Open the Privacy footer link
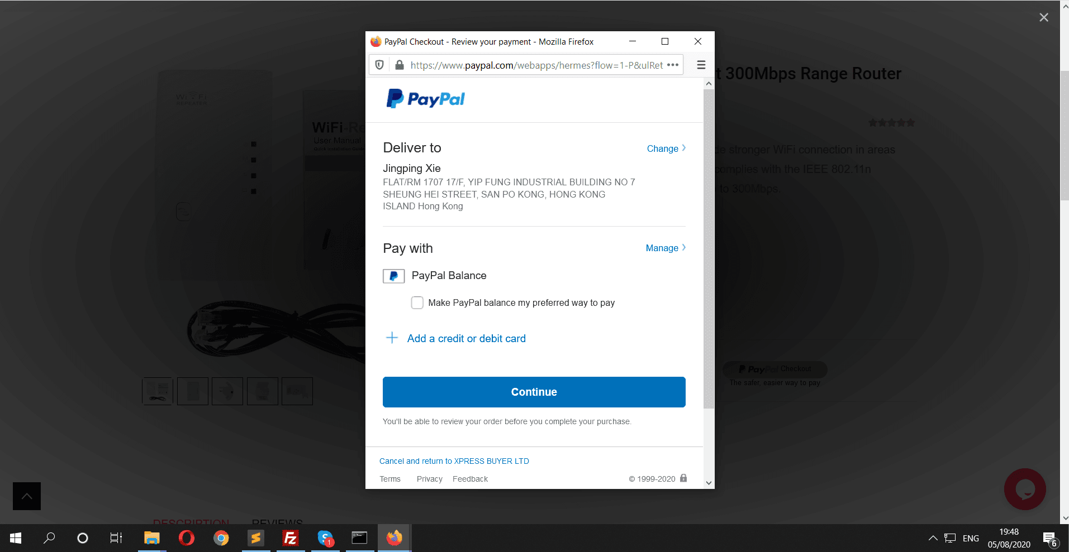1069x552 pixels. coord(429,479)
